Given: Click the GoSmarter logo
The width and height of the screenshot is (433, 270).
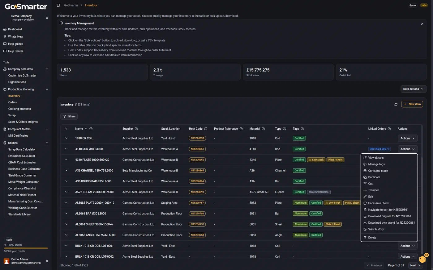Looking at the screenshot, I should coord(26,6).
